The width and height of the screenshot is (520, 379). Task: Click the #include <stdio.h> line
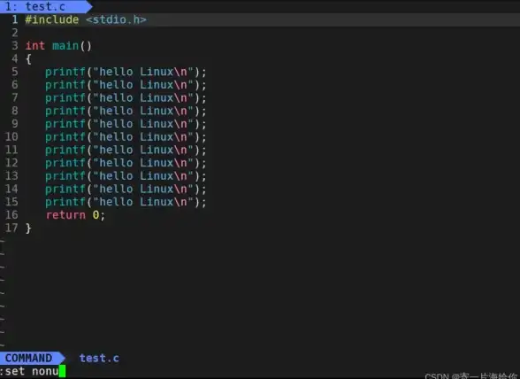tap(86, 19)
